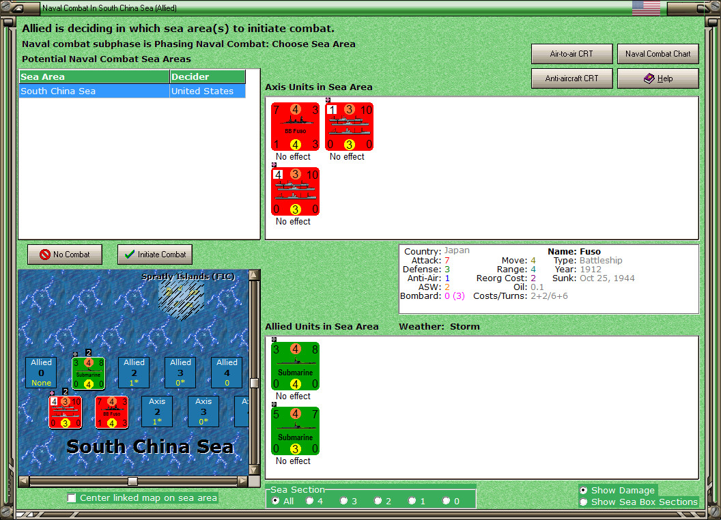Click the map scroll right arrow

pyautogui.click(x=242, y=481)
